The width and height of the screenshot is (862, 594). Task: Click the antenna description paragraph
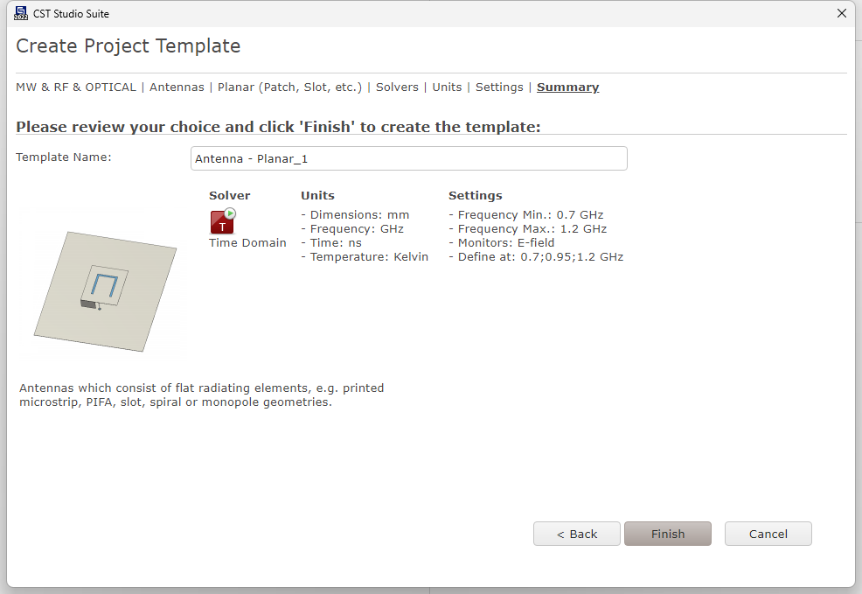coord(202,395)
